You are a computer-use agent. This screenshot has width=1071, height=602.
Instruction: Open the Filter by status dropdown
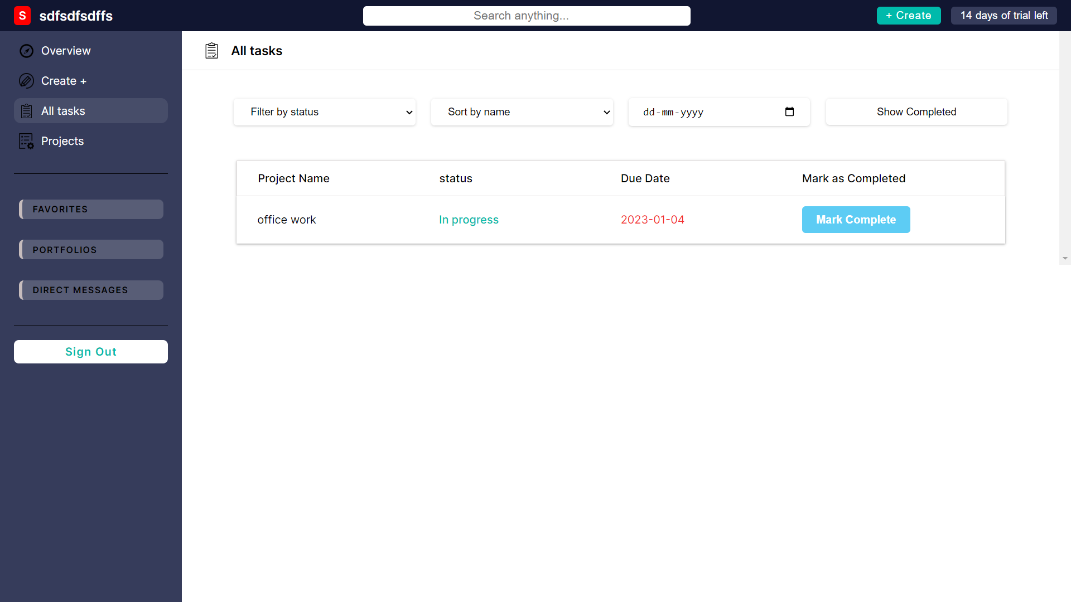324,111
